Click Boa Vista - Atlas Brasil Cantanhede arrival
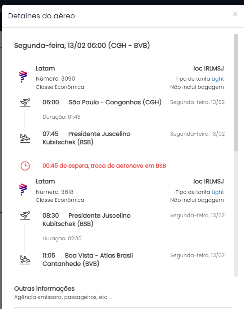244x309 pixels. pos(88,259)
